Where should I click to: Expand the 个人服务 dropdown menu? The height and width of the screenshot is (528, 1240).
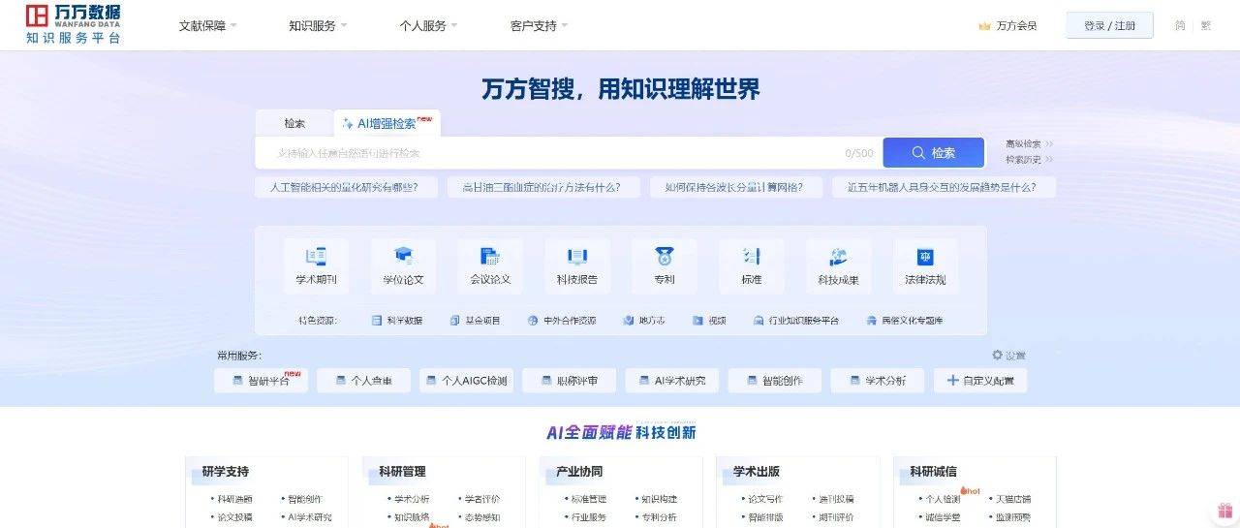pyautogui.click(x=428, y=26)
